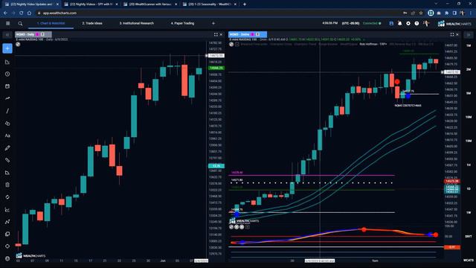Open the settings gear in top bar
Screen dimensions: 476x268
coord(408,23)
